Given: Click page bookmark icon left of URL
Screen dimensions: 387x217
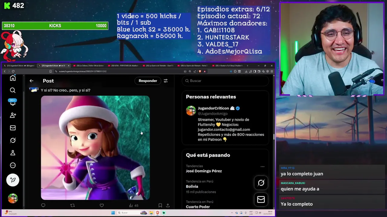Looking at the screenshot, I should point(50,71).
